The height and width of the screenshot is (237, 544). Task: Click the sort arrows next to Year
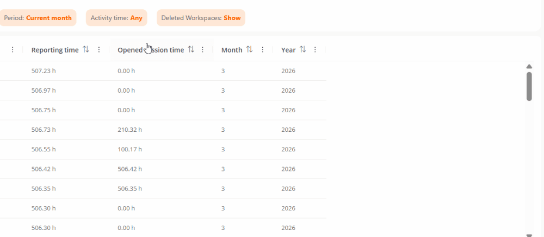tap(303, 49)
